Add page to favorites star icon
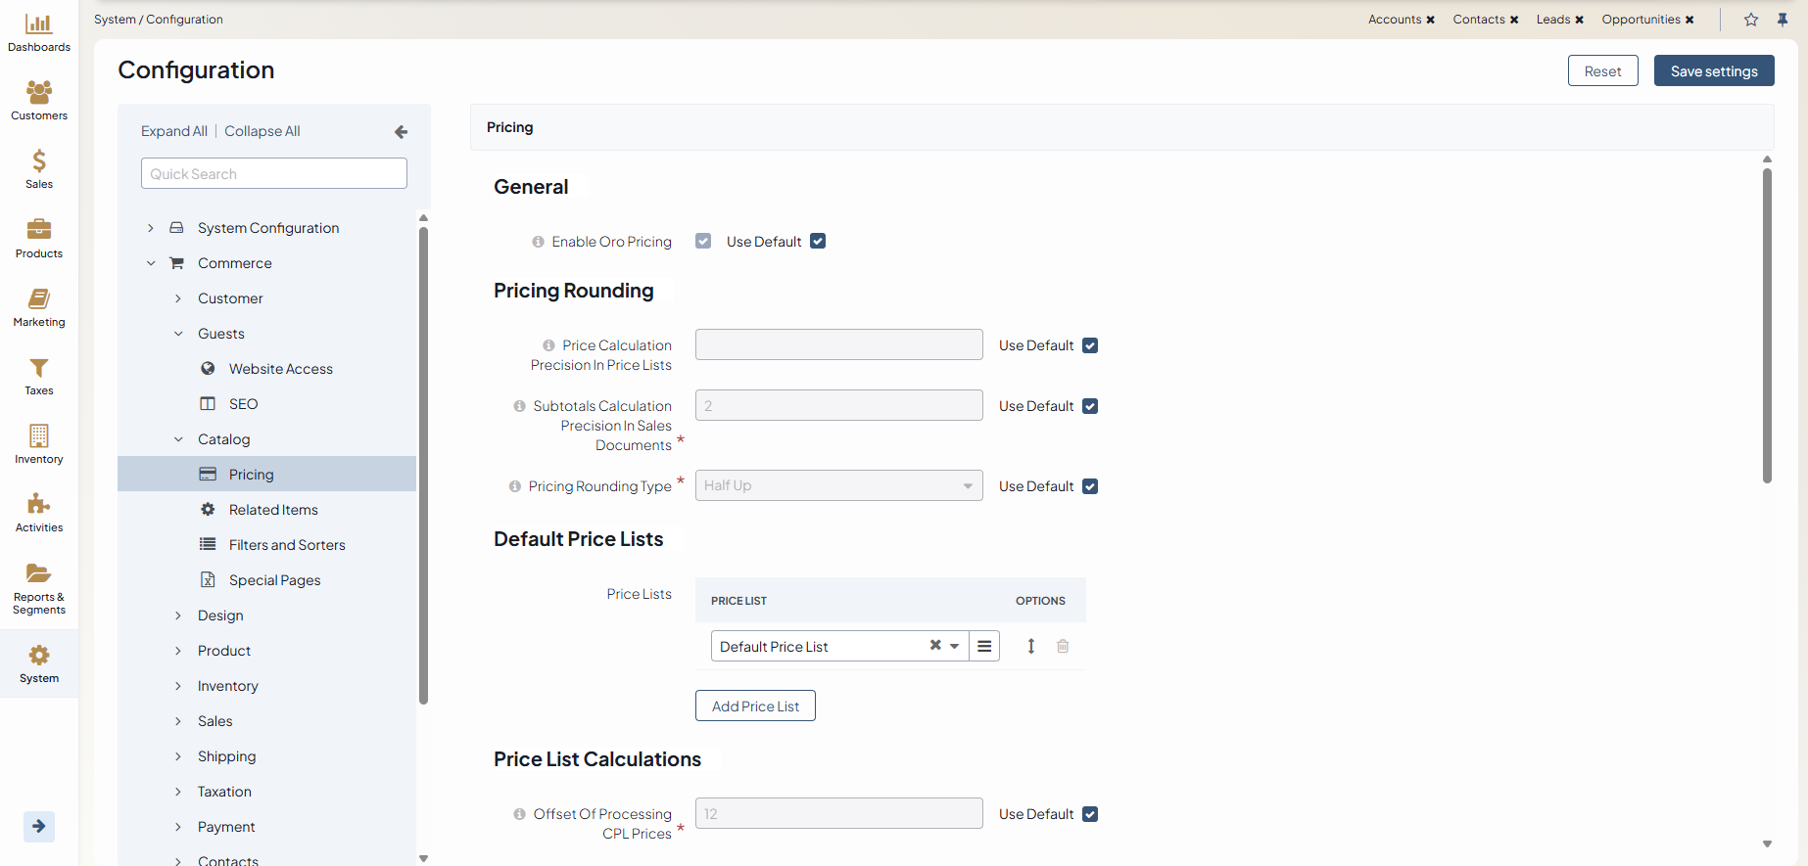This screenshot has width=1808, height=866. click(1751, 20)
